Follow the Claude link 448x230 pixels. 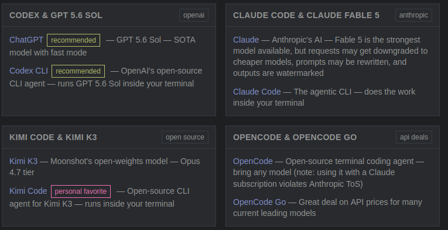coord(246,40)
